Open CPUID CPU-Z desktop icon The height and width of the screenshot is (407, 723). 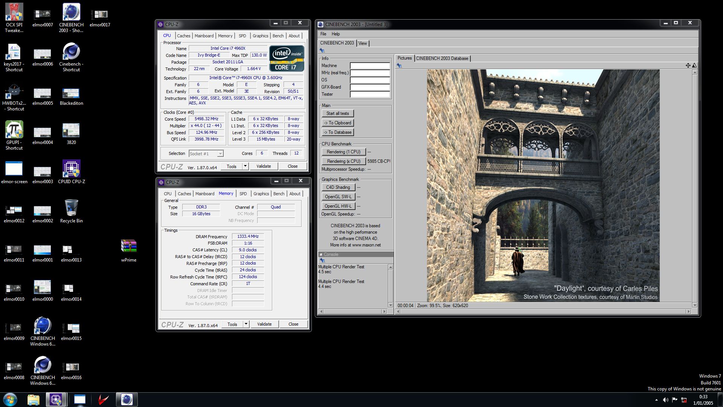(x=71, y=171)
